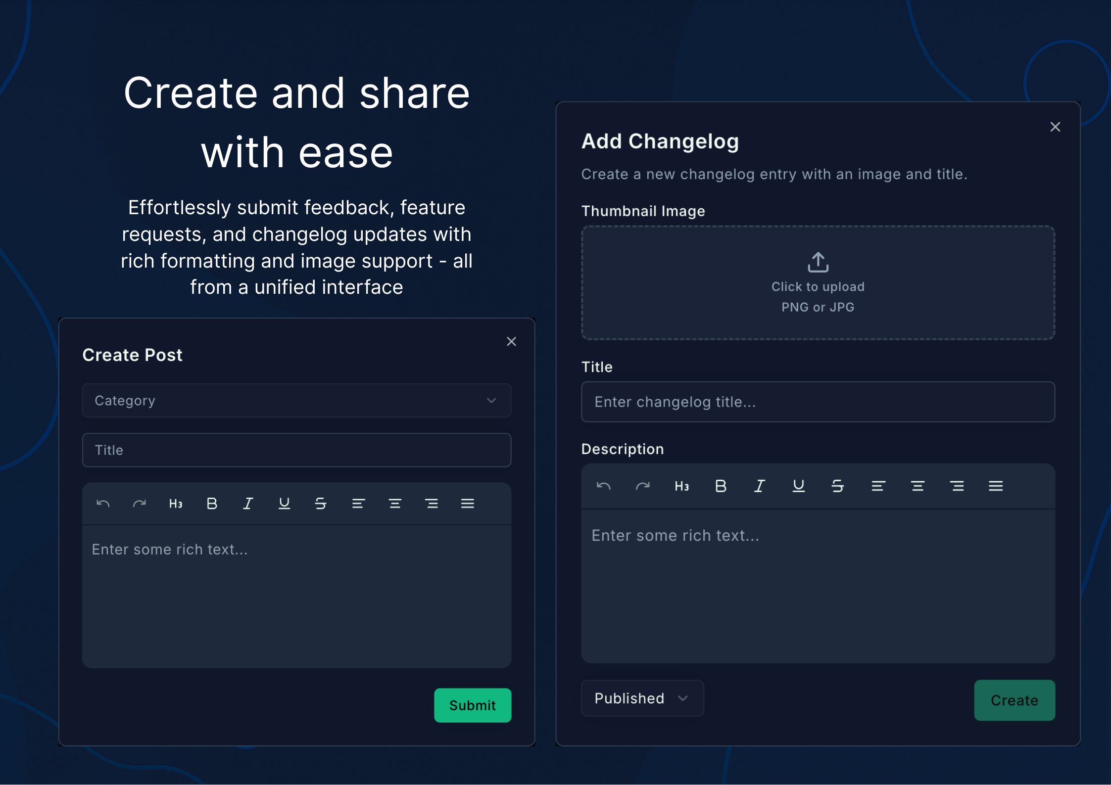Image resolution: width=1111 pixels, height=785 pixels.
Task: Toggle H3 heading in Create Post toolbar
Action: [176, 504]
